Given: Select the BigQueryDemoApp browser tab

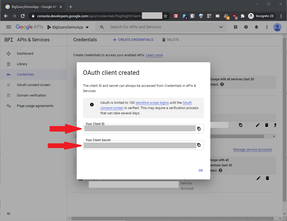Looking at the screenshot, I should coord(34,7).
